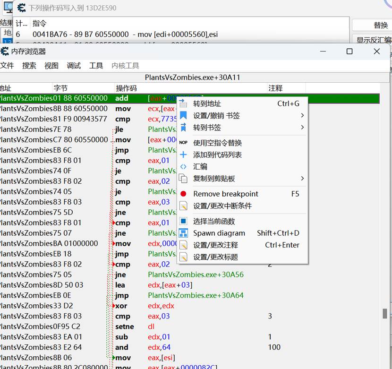Select opcode row mov [edi+00005560],esi
392x369 pixels.
(x=181, y=34)
